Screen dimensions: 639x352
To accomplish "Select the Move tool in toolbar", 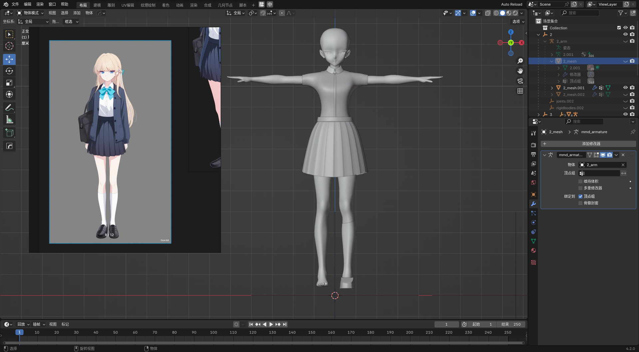I will pyautogui.click(x=9, y=59).
